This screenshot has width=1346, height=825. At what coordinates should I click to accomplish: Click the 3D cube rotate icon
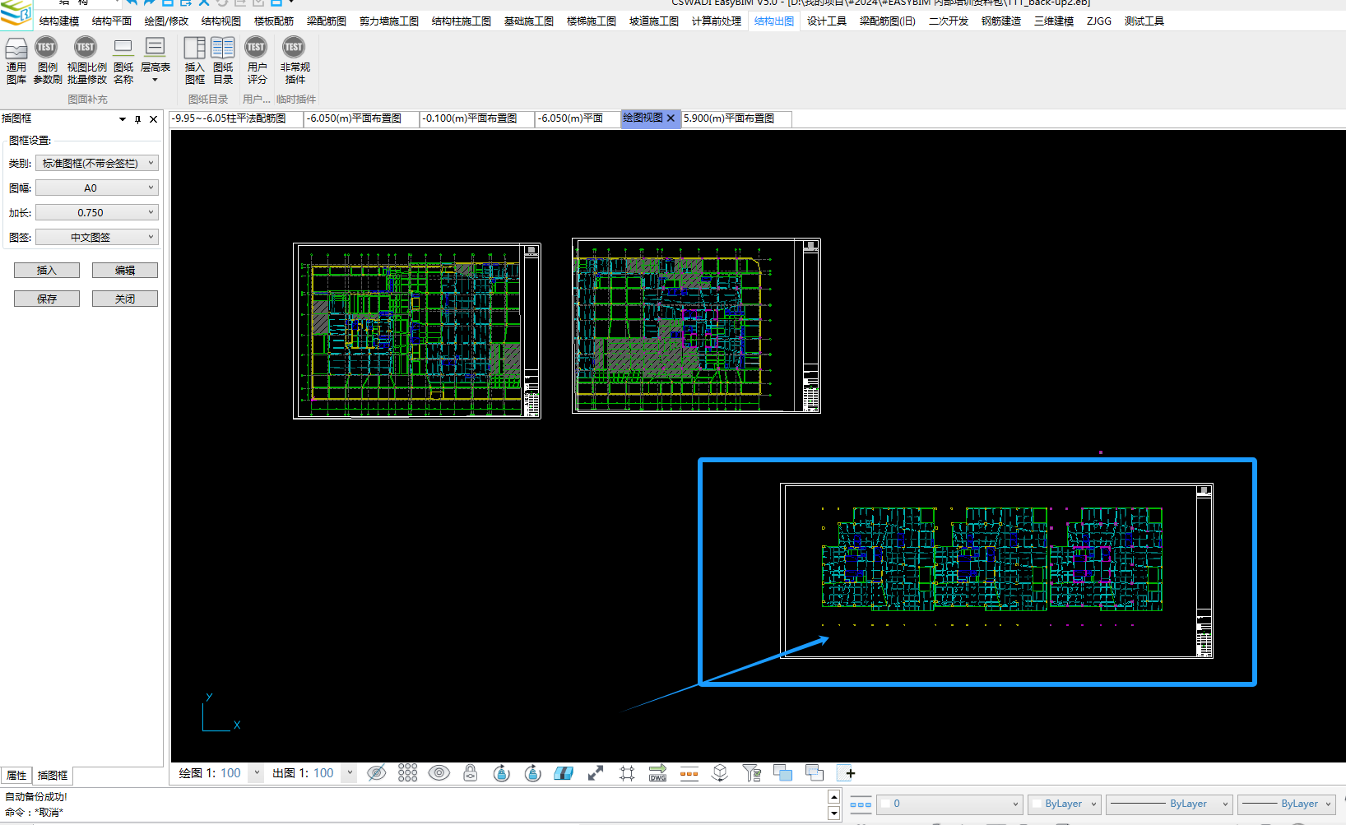[x=720, y=773]
